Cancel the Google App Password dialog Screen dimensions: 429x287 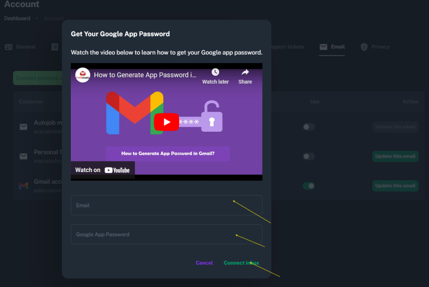click(204, 263)
